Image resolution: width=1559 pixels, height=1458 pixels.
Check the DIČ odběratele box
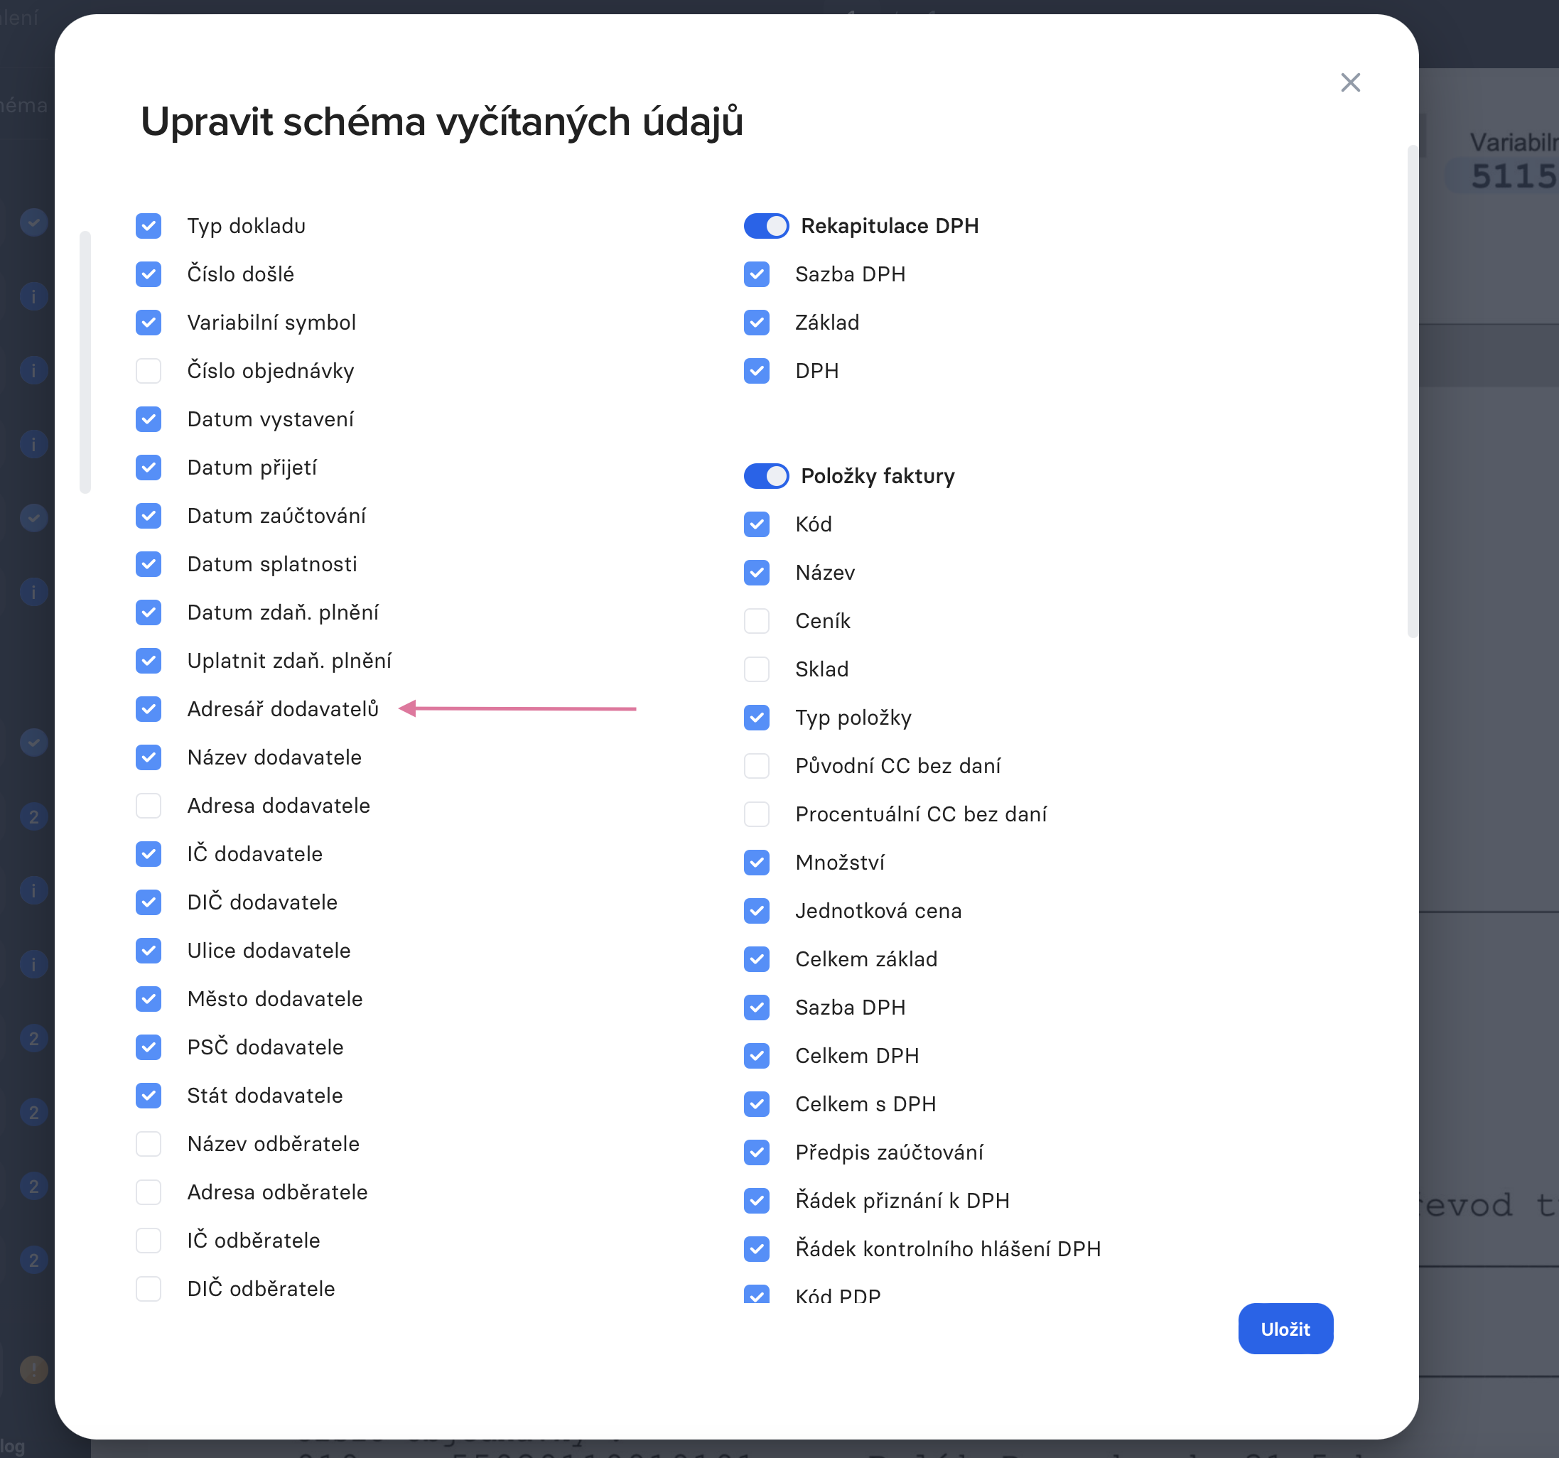coord(149,1289)
